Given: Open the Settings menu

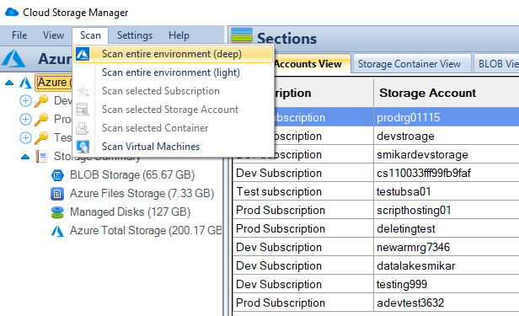Looking at the screenshot, I should pyautogui.click(x=135, y=35).
